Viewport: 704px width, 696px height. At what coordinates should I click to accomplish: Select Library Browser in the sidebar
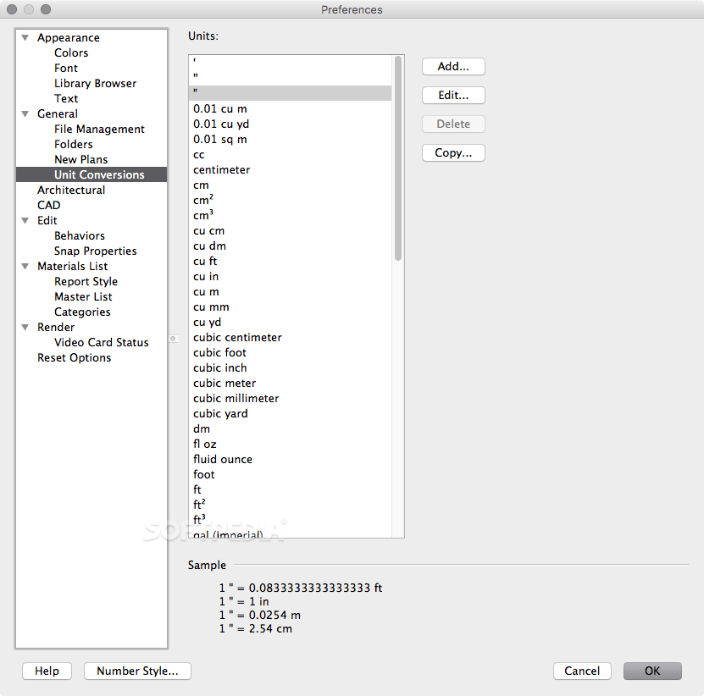pos(95,84)
